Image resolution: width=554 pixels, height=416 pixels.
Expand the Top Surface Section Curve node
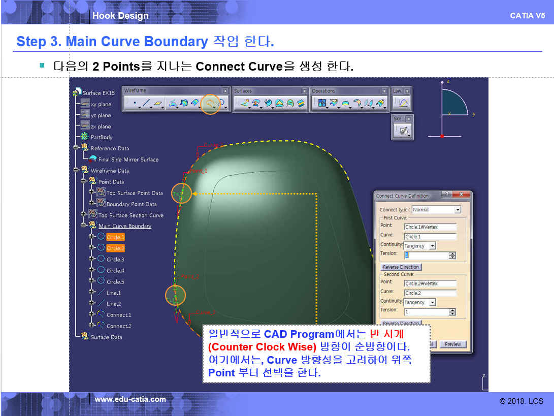pyautogui.click(x=84, y=215)
